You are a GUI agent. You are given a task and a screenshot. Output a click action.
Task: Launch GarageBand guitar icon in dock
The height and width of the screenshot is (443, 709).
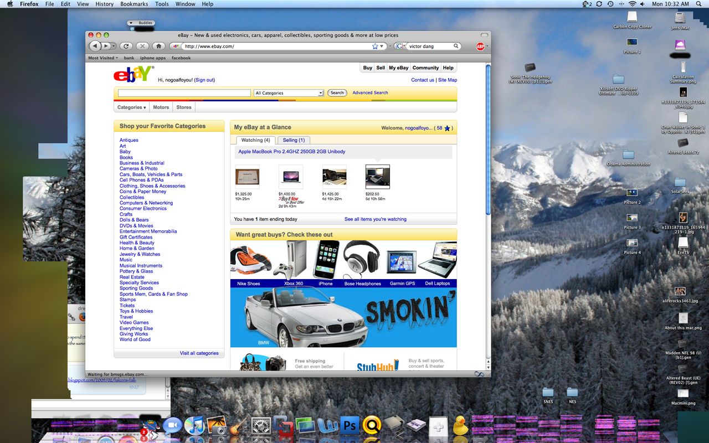pyautogui.click(x=238, y=425)
